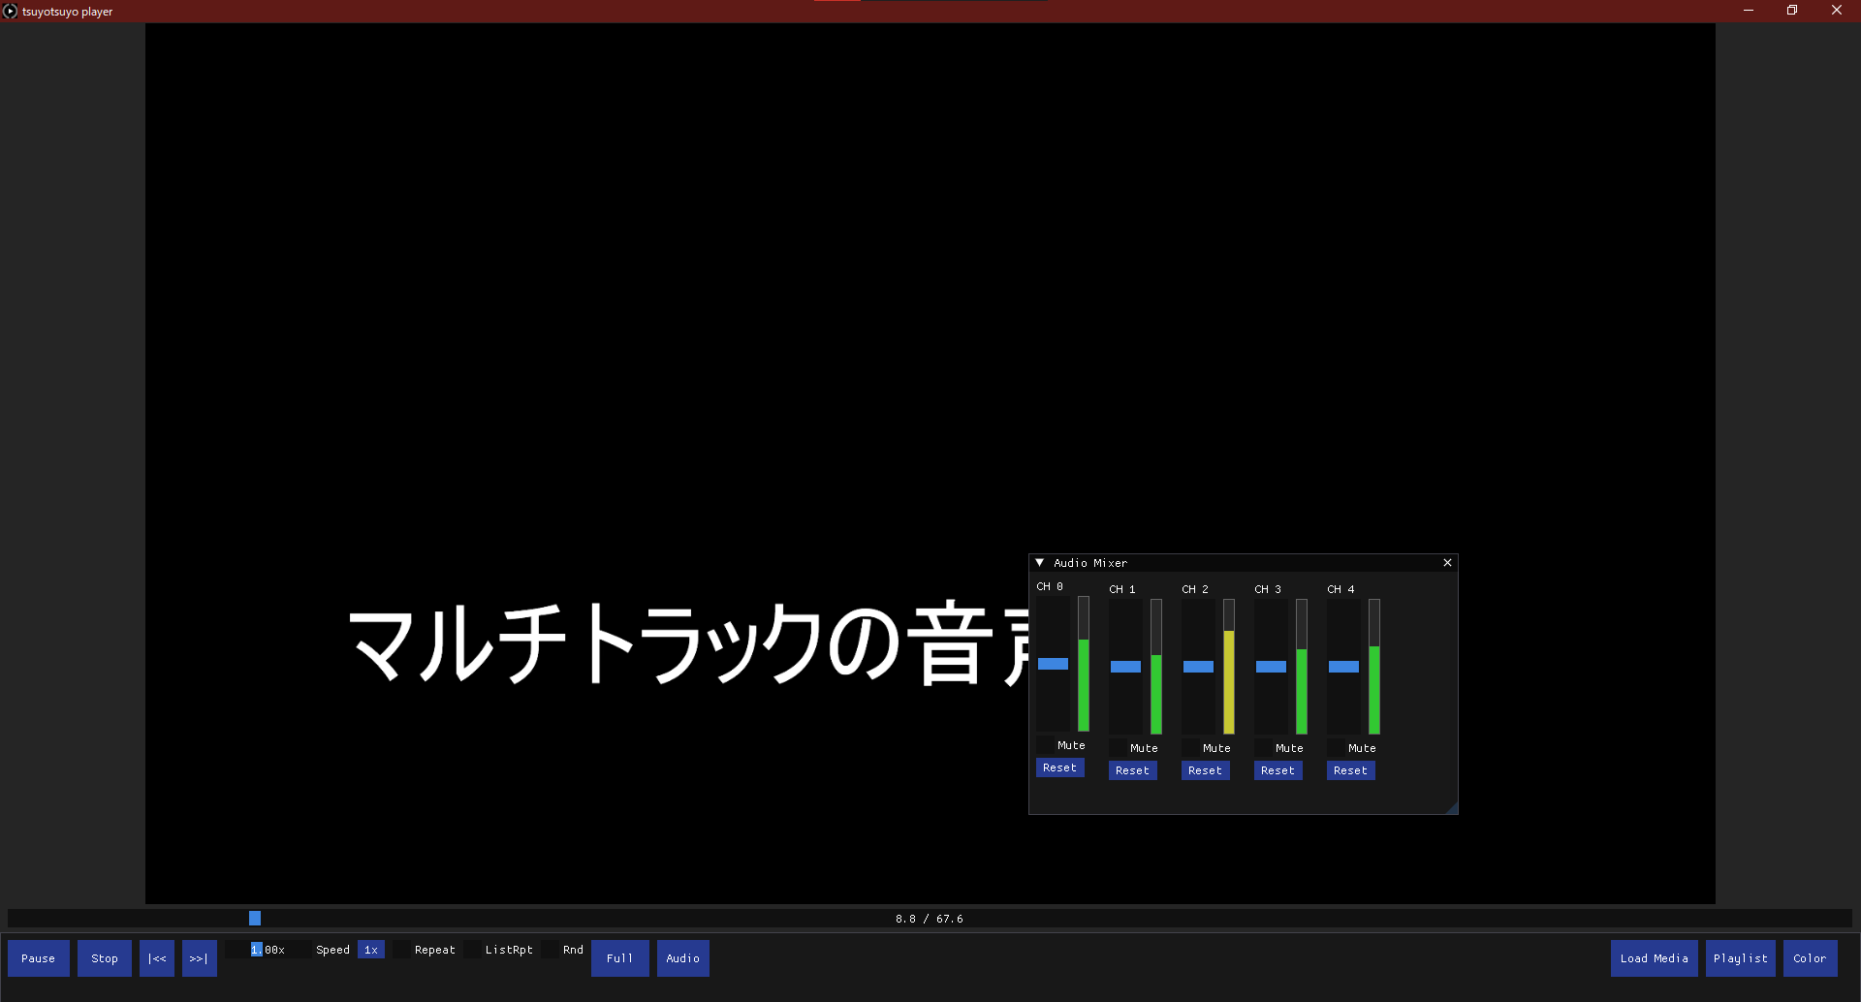Image resolution: width=1861 pixels, height=1002 pixels.
Task: Close the Audio Mixer panel
Action: pyautogui.click(x=1447, y=563)
